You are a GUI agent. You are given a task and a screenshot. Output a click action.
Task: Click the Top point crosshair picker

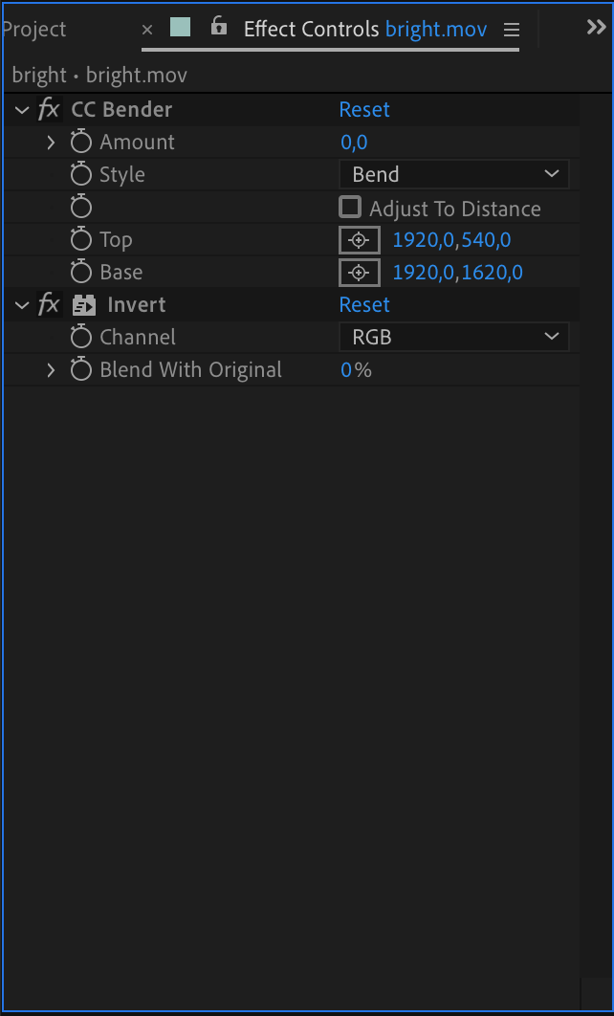[x=359, y=240]
